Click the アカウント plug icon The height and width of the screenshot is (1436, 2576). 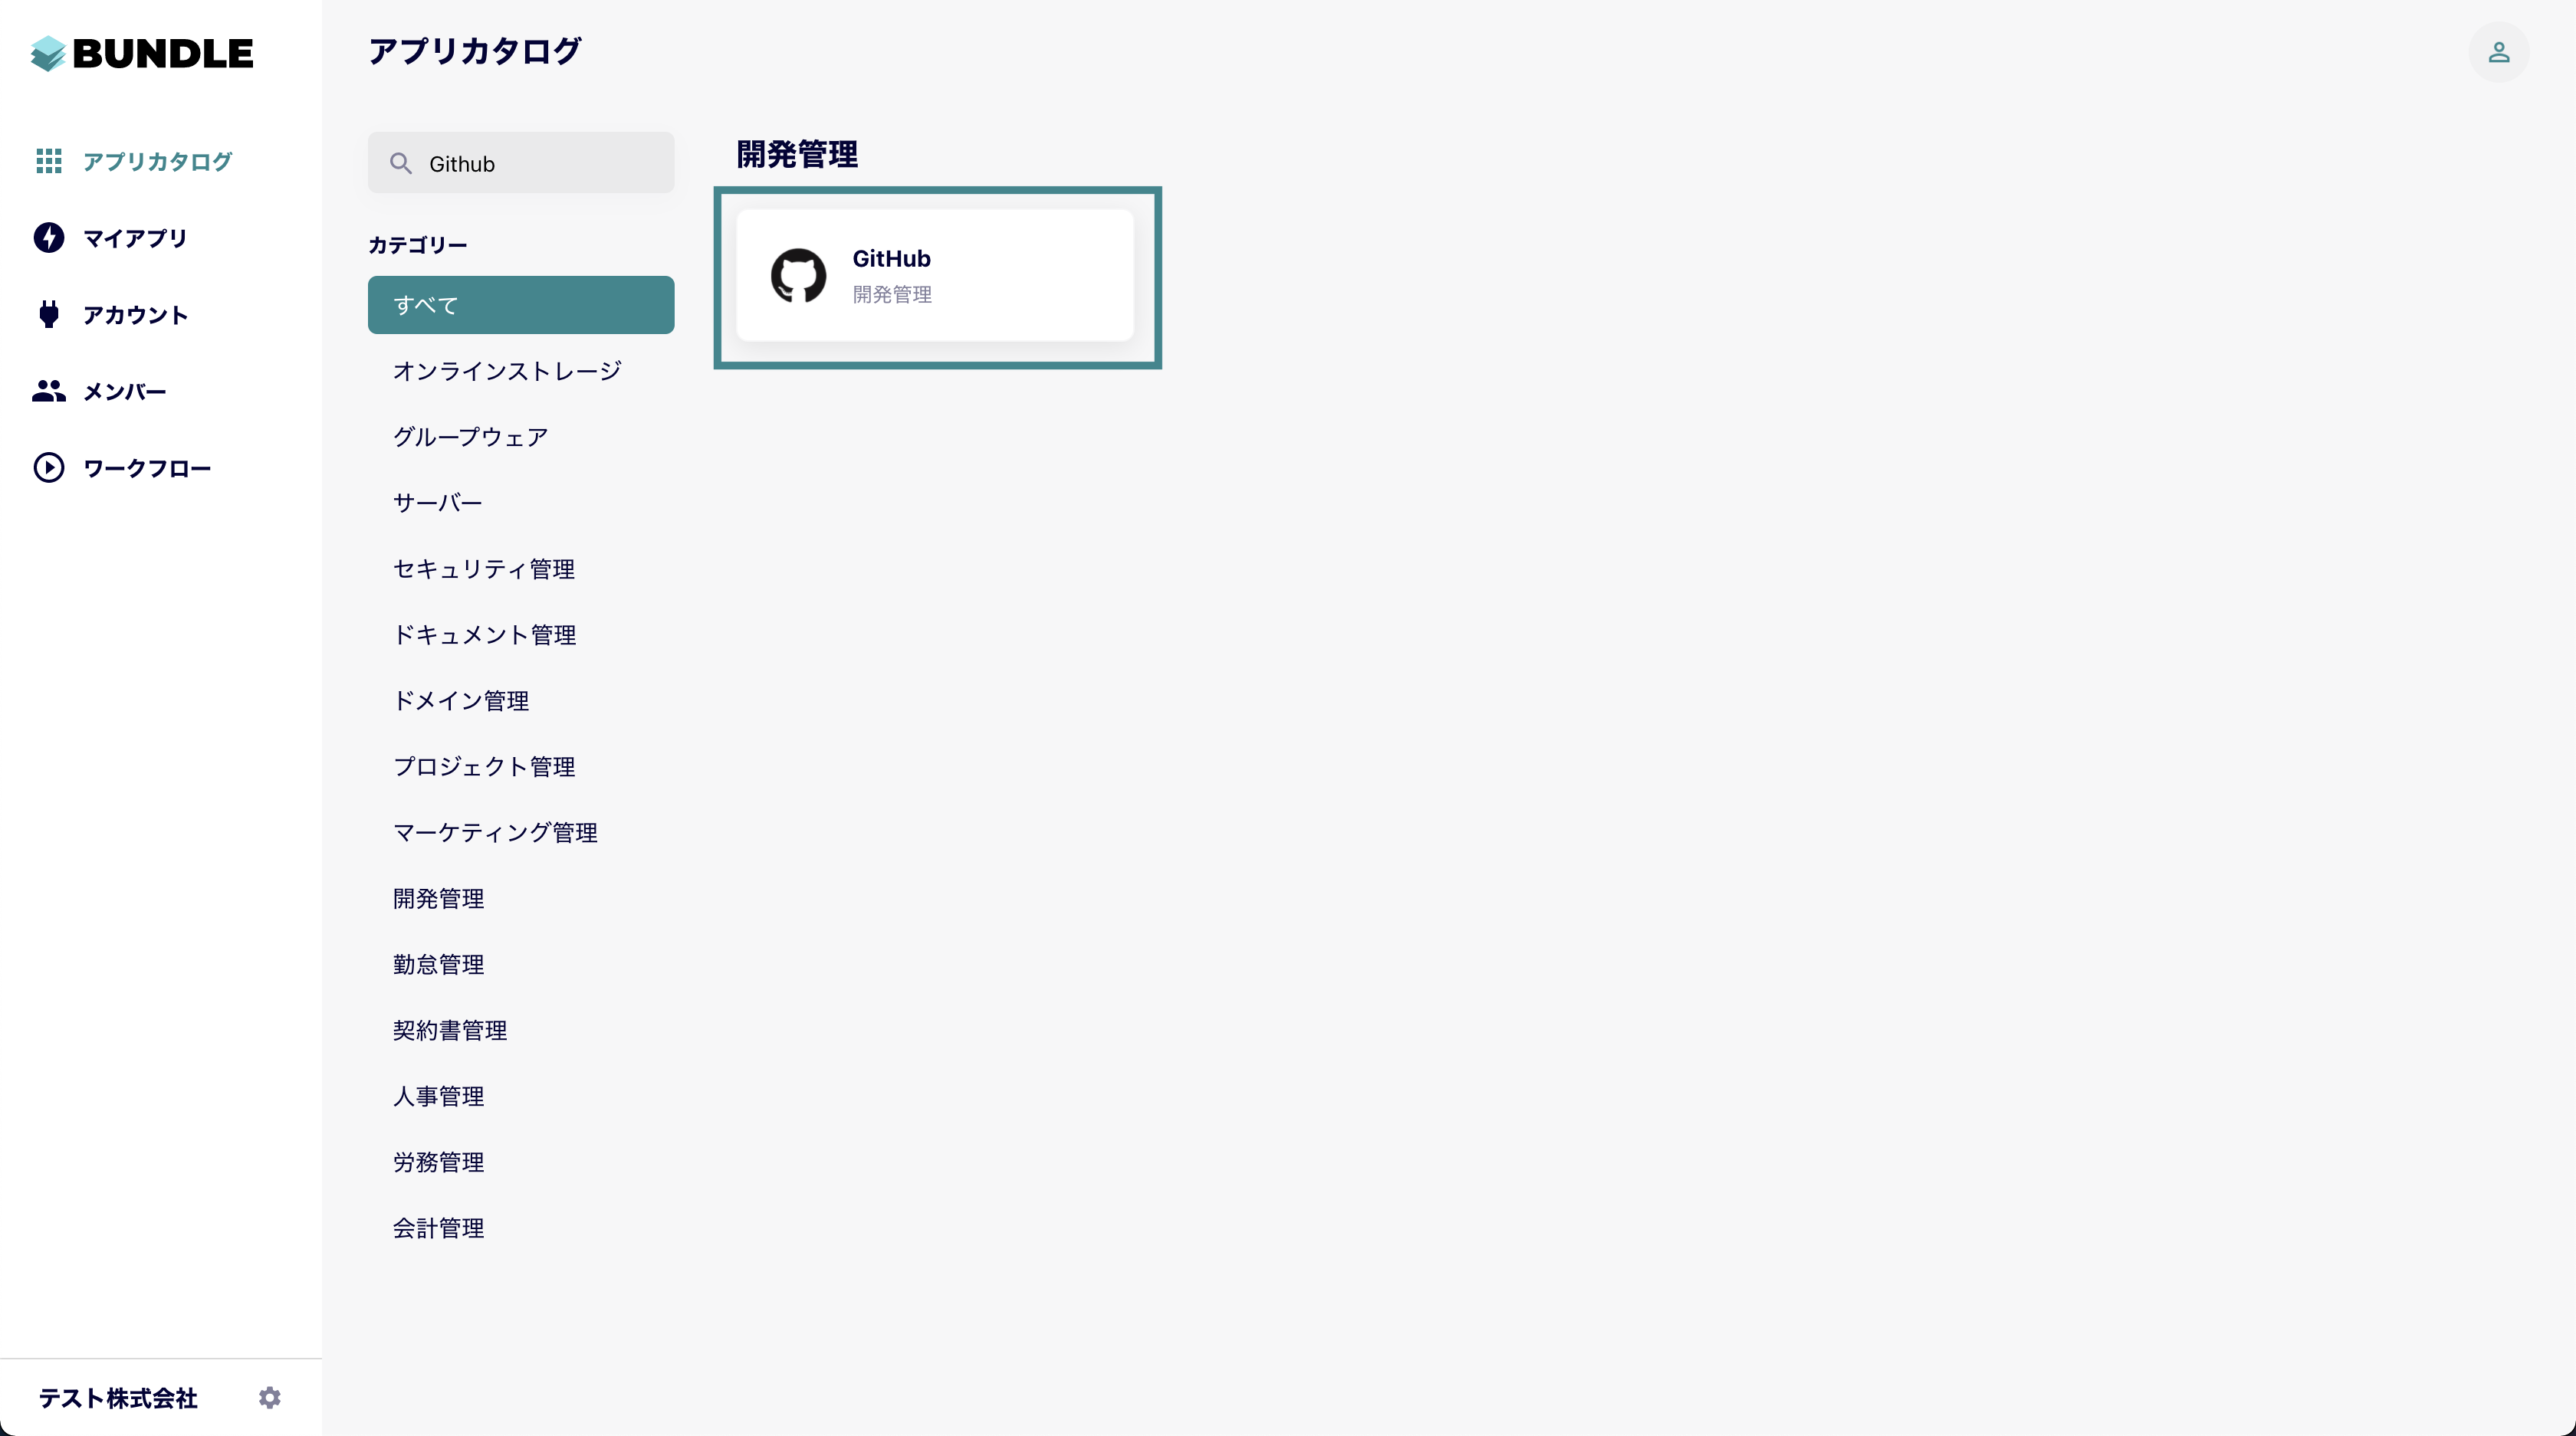pos(49,315)
